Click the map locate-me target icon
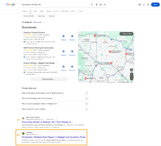The width and height of the screenshot is (161, 146). 132,70
